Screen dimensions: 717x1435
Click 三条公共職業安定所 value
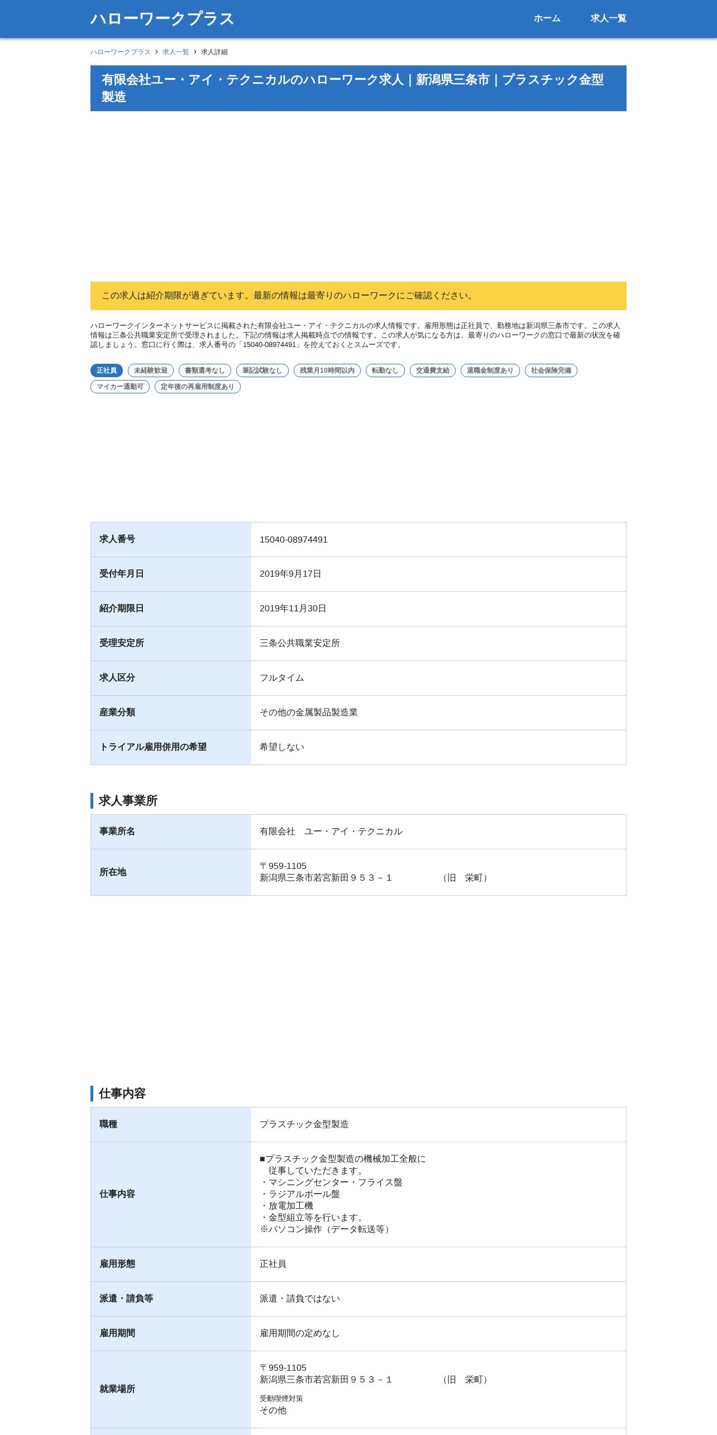[300, 644]
